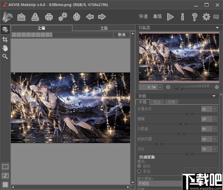Click the horizontal scrollbar left arrow
223x190 pixels.
tap(13, 187)
